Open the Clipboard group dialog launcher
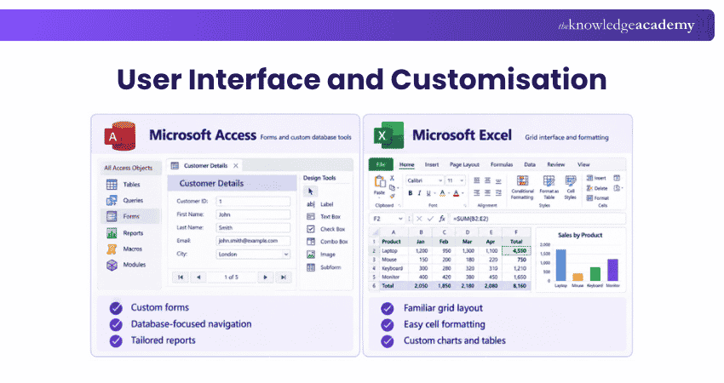Screen dimensions: 724x383 (399, 205)
